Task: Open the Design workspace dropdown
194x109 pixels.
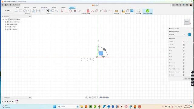Action: (8, 11)
